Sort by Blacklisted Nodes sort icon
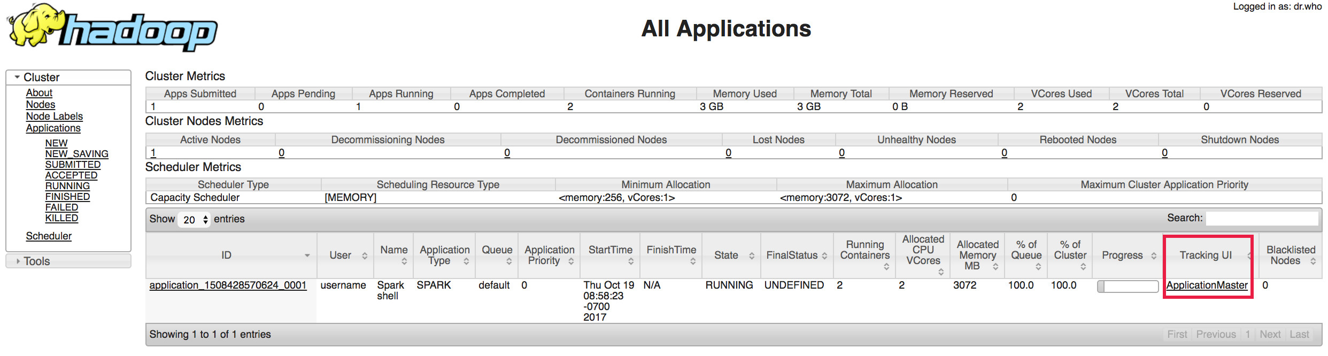Image resolution: width=1328 pixels, height=356 pixels. click(1313, 261)
